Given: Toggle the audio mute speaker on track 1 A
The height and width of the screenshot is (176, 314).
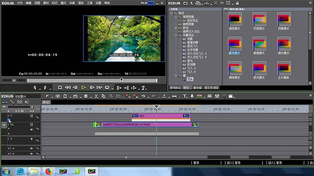Looking at the screenshot, I should click(32, 149).
